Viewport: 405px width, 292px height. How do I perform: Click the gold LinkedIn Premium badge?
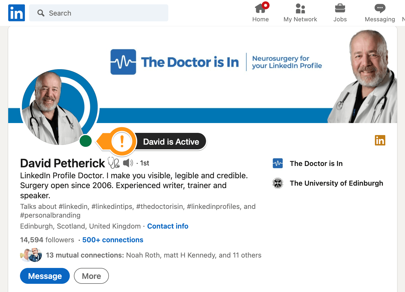[x=380, y=140]
